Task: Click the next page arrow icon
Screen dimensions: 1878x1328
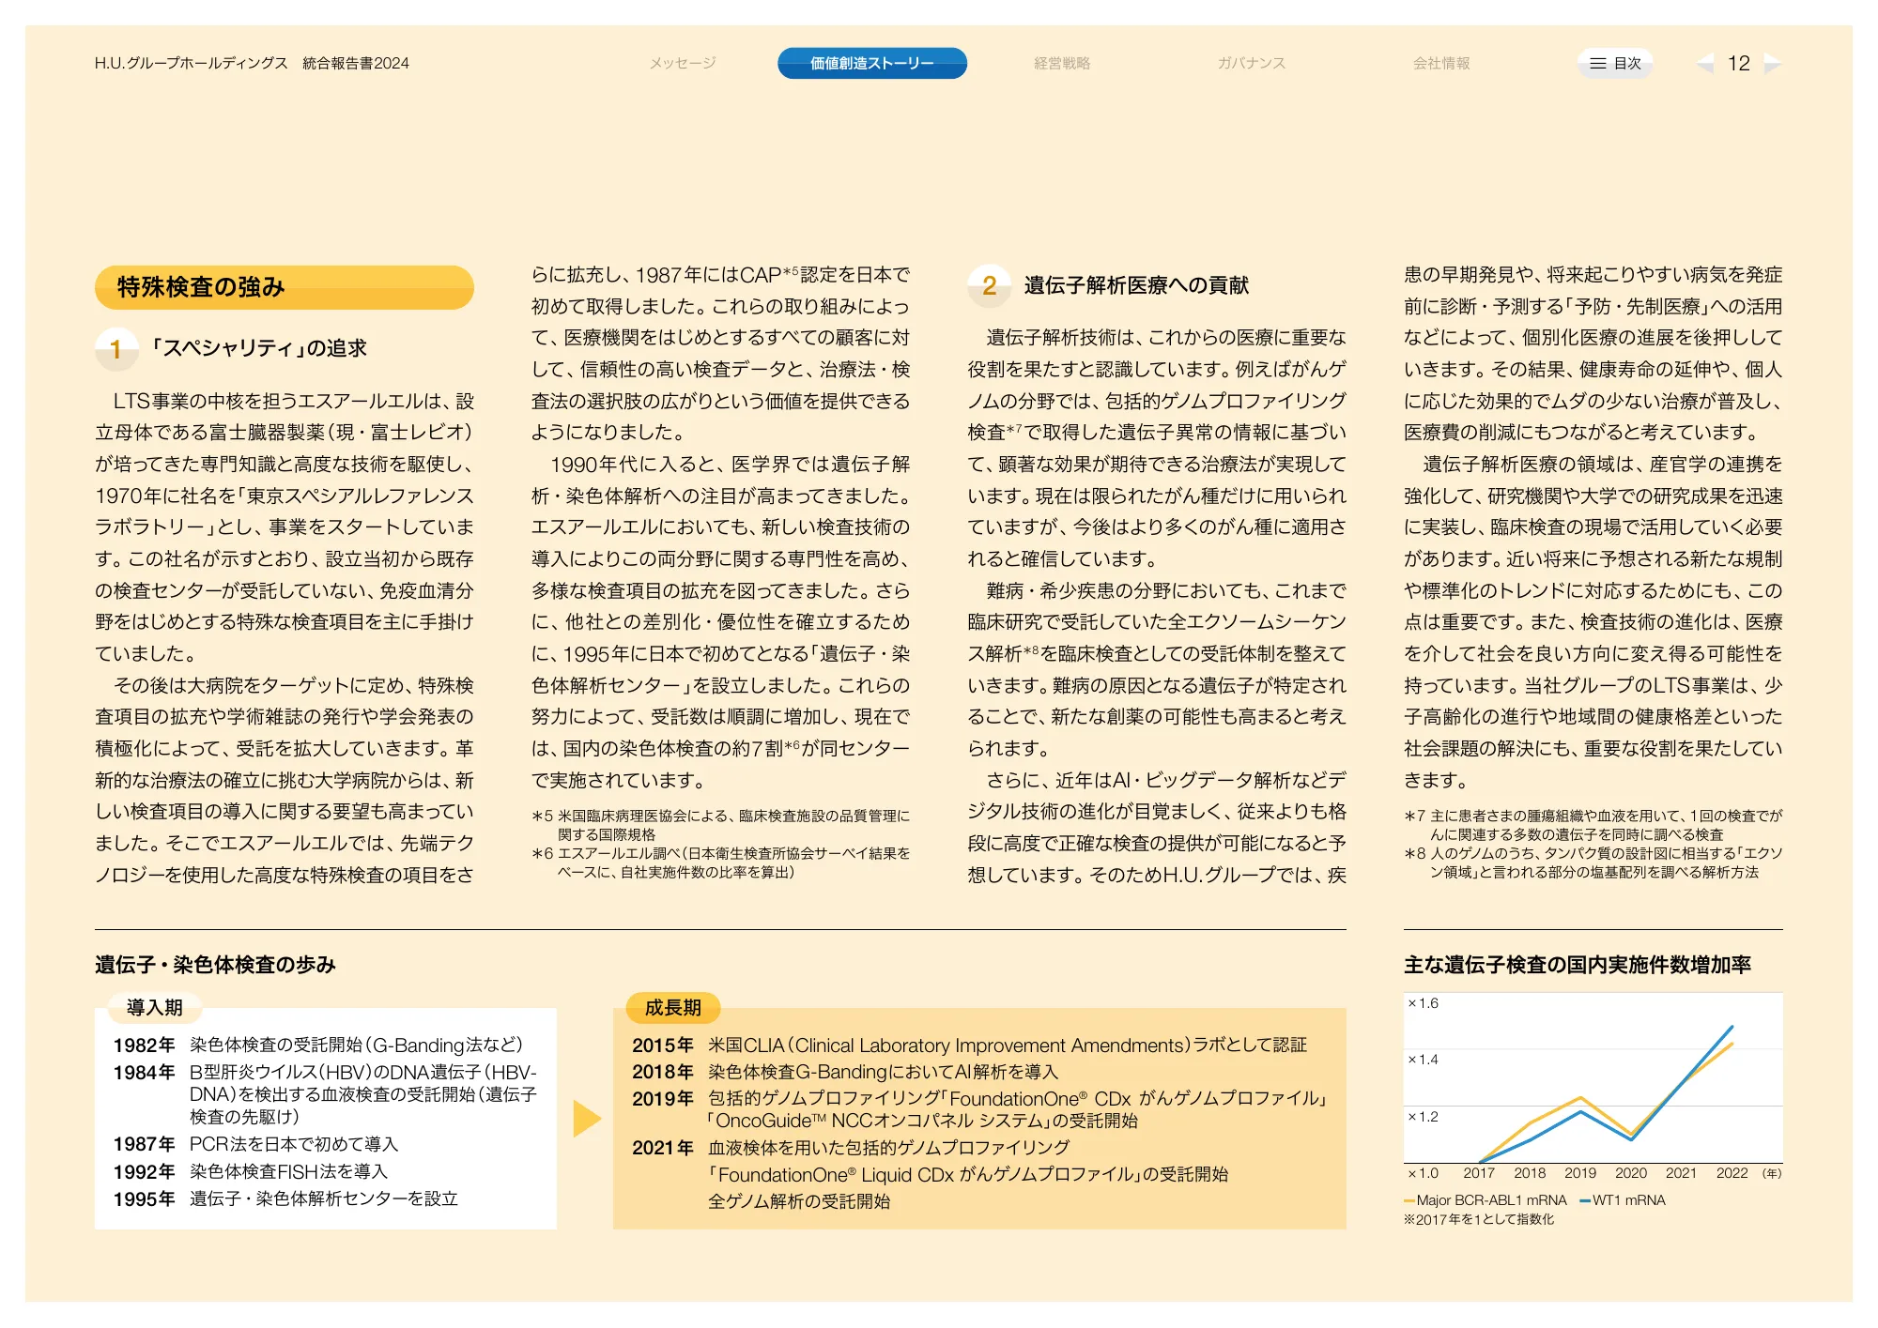Action: [x=1773, y=64]
